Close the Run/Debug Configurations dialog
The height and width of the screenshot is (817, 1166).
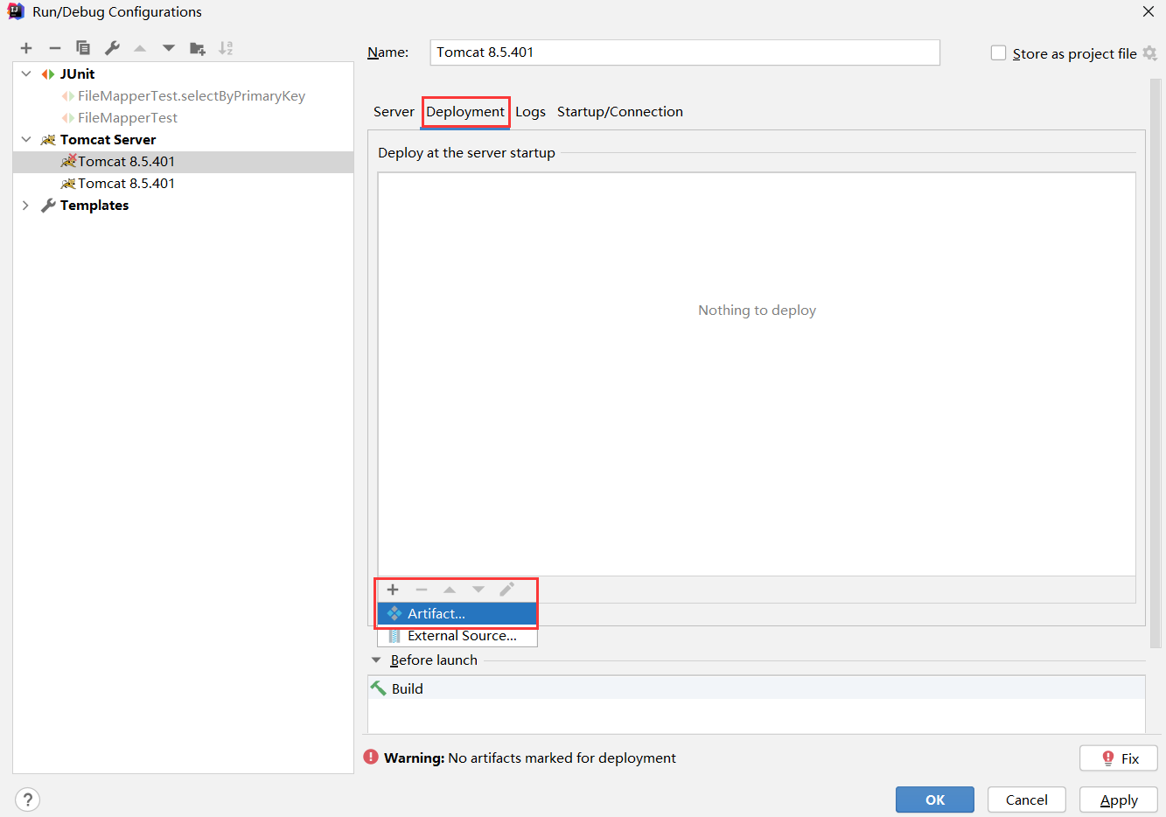[1149, 11]
